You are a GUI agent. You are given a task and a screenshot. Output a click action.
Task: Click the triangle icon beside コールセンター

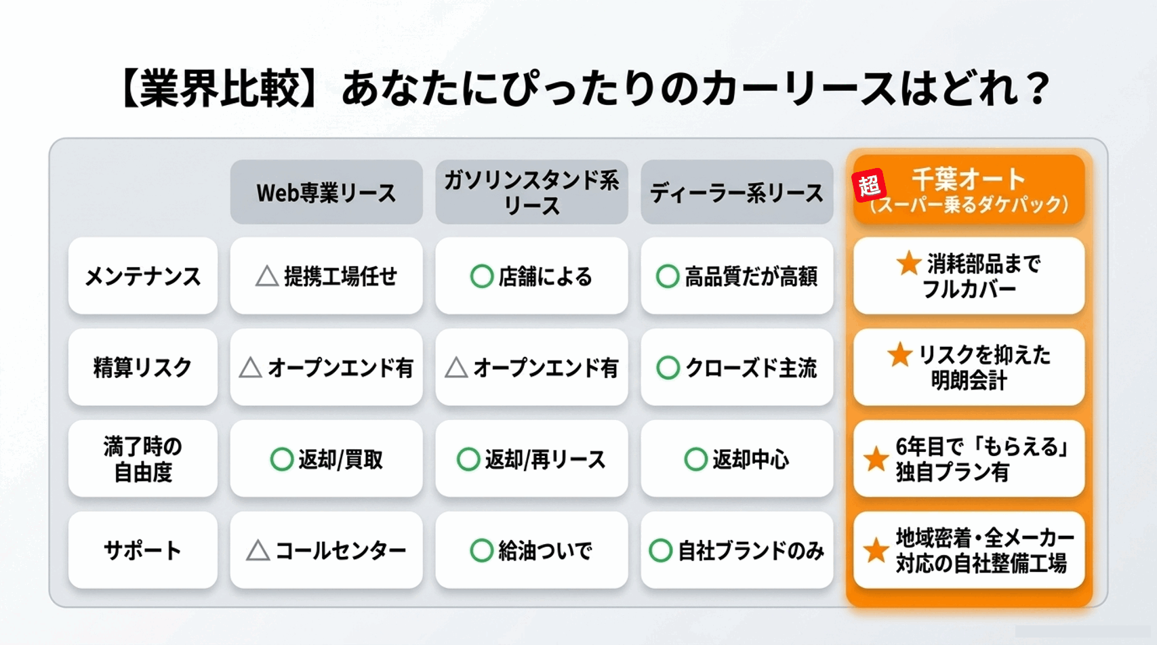point(258,550)
